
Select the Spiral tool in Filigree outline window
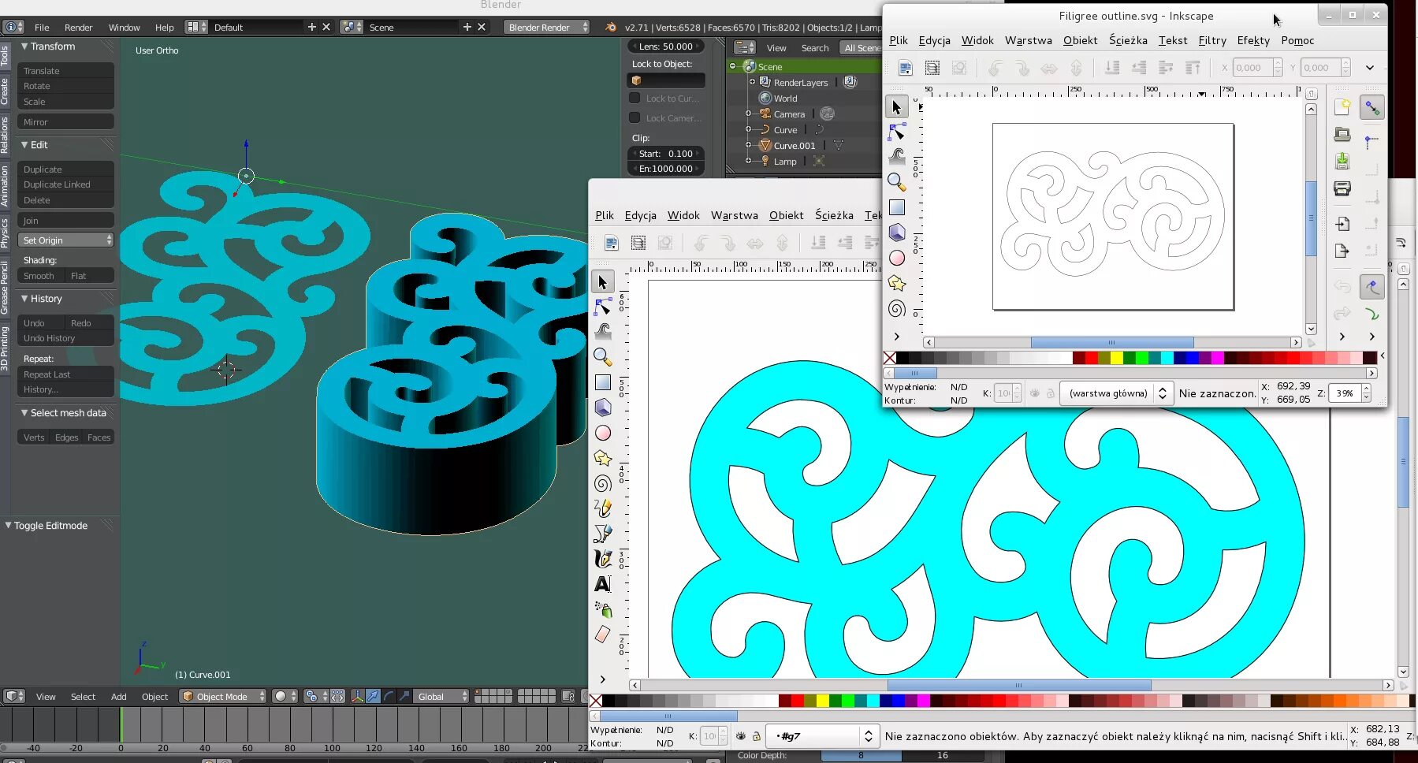tap(896, 308)
